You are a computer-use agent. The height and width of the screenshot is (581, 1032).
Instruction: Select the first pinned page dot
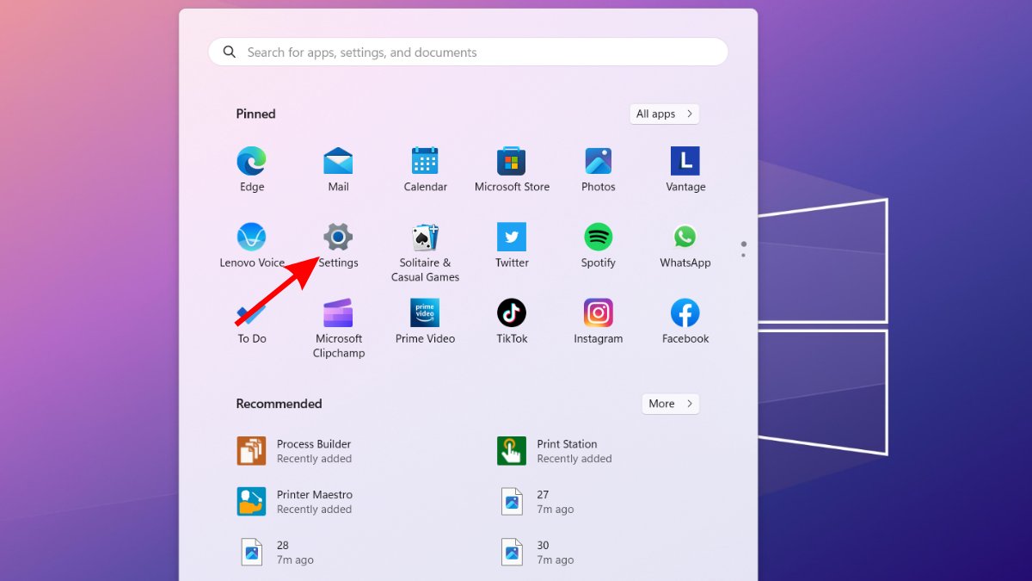(744, 244)
